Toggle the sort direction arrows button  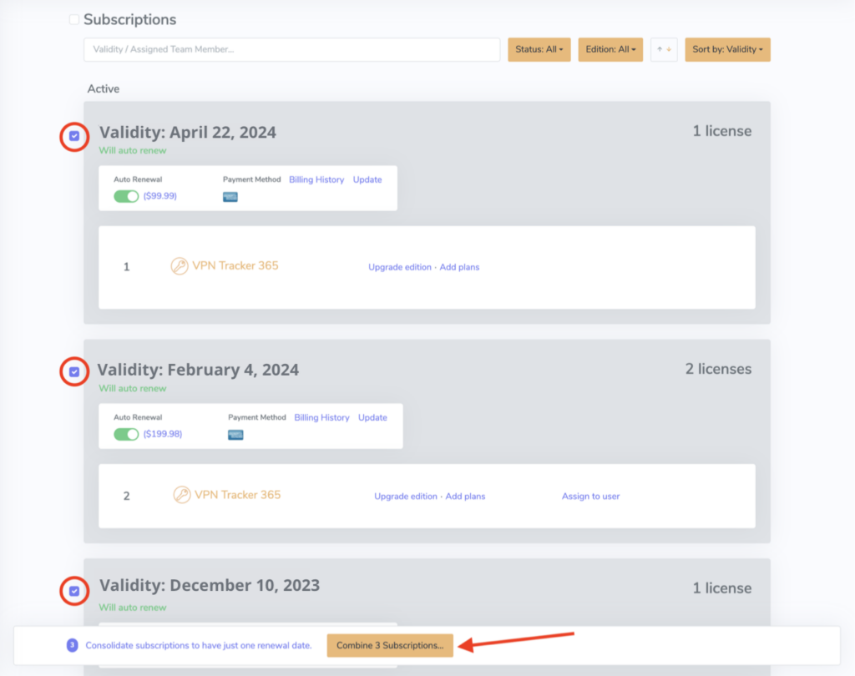point(664,49)
